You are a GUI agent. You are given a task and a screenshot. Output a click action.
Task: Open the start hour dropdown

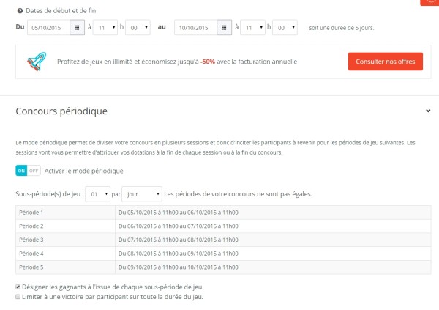(x=105, y=28)
